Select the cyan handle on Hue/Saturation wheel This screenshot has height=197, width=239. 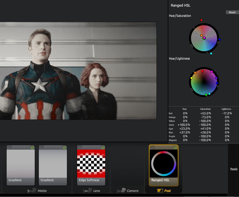tap(211, 54)
